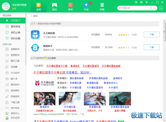This screenshot has width=166, height=122.
Task: Open 我的收藏 sidebar item
Action: 13,38
